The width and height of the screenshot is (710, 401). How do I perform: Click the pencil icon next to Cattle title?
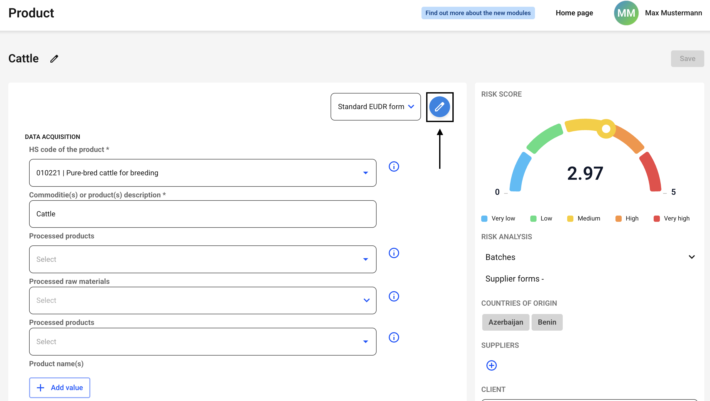coord(54,58)
